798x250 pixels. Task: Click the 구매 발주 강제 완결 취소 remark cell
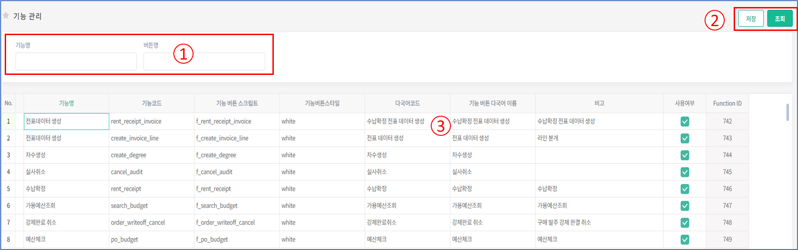(599, 222)
